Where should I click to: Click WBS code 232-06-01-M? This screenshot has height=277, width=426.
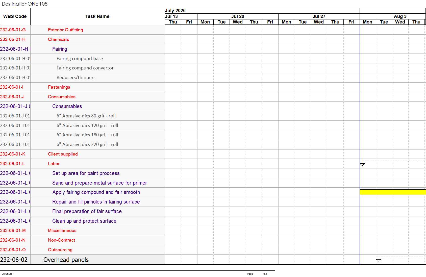coord(13,231)
